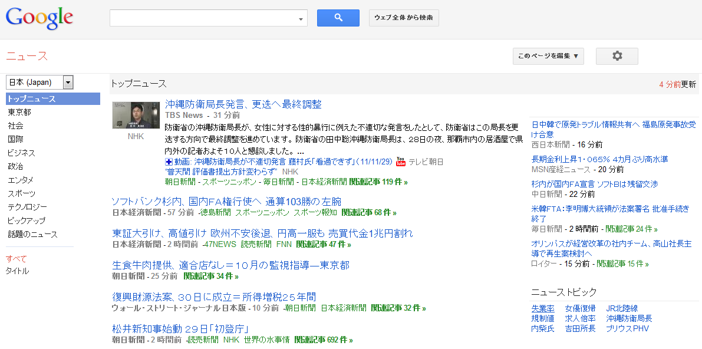
Task: Open 関連記事 119 件 link
Action: click(x=378, y=182)
